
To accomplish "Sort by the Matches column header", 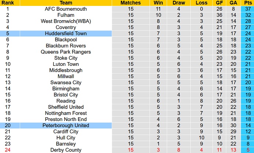I will point(130,3).
